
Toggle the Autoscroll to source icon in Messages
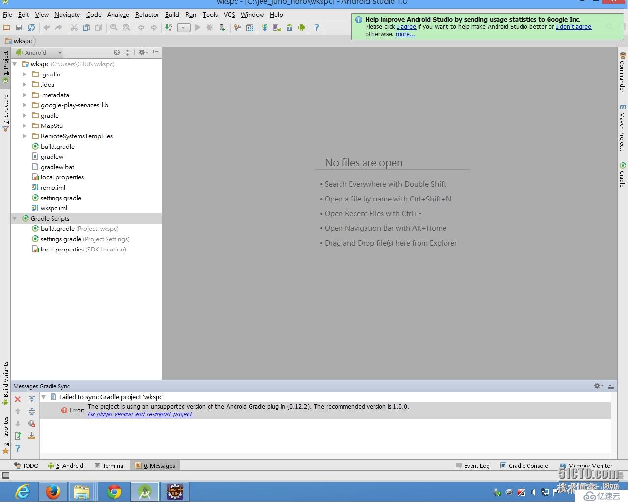coord(32,436)
